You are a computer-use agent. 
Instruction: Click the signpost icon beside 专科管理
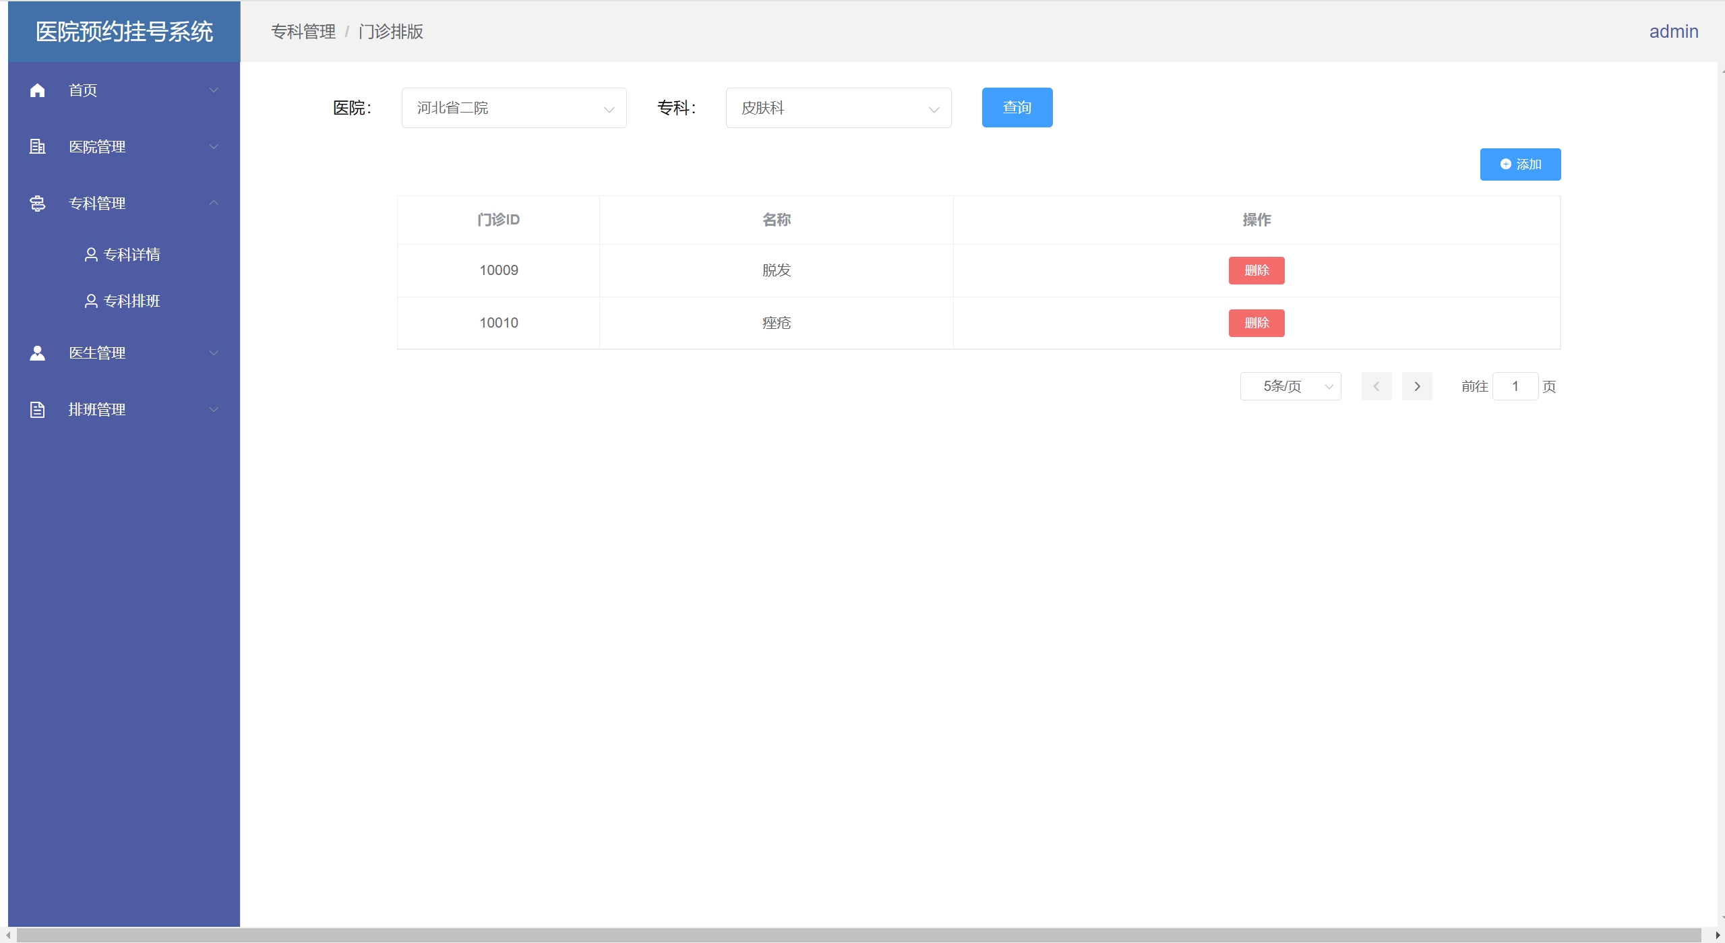[x=38, y=203]
